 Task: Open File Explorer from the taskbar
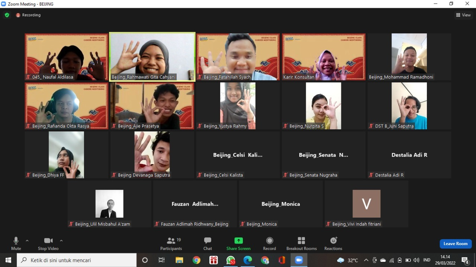179,260
